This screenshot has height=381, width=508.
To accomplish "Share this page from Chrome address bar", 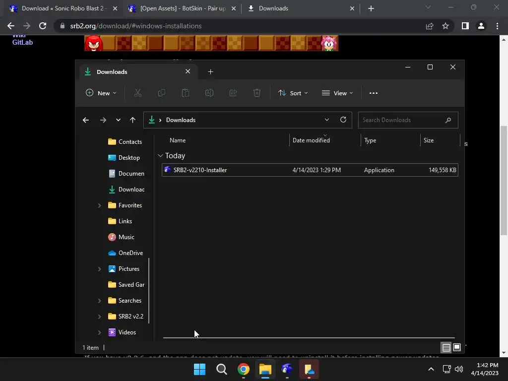I will pyautogui.click(x=430, y=26).
